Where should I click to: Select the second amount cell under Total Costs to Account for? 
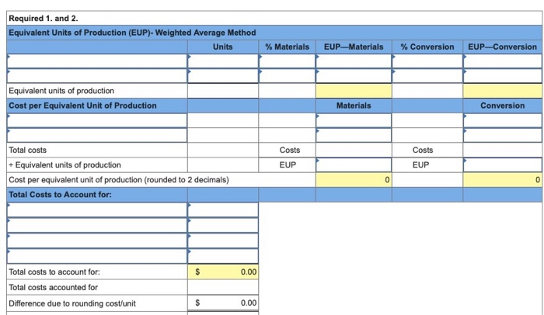[x=223, y=225]
